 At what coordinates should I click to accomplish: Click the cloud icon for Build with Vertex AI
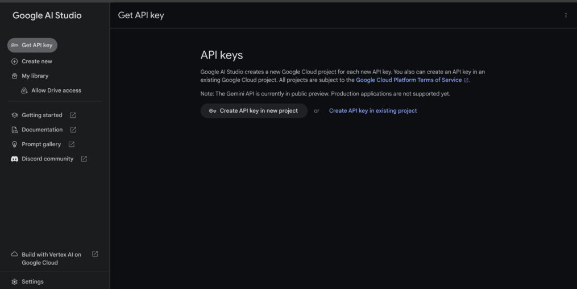click(x=14, y=254)
